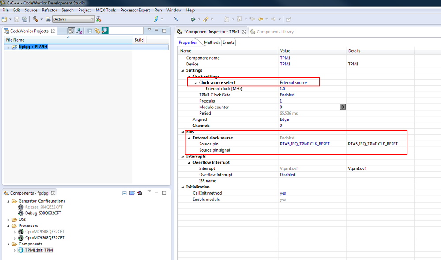Viewport: 441px width, 260px height.
Task: Click the magnifier search icon in Projects
Action: coord(105,31)
